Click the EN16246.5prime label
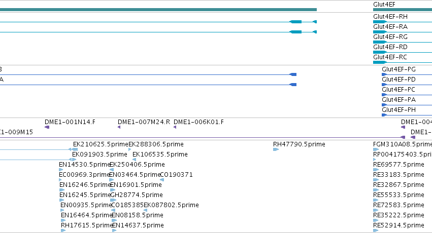The image size is (432, 233). [85, 185]
